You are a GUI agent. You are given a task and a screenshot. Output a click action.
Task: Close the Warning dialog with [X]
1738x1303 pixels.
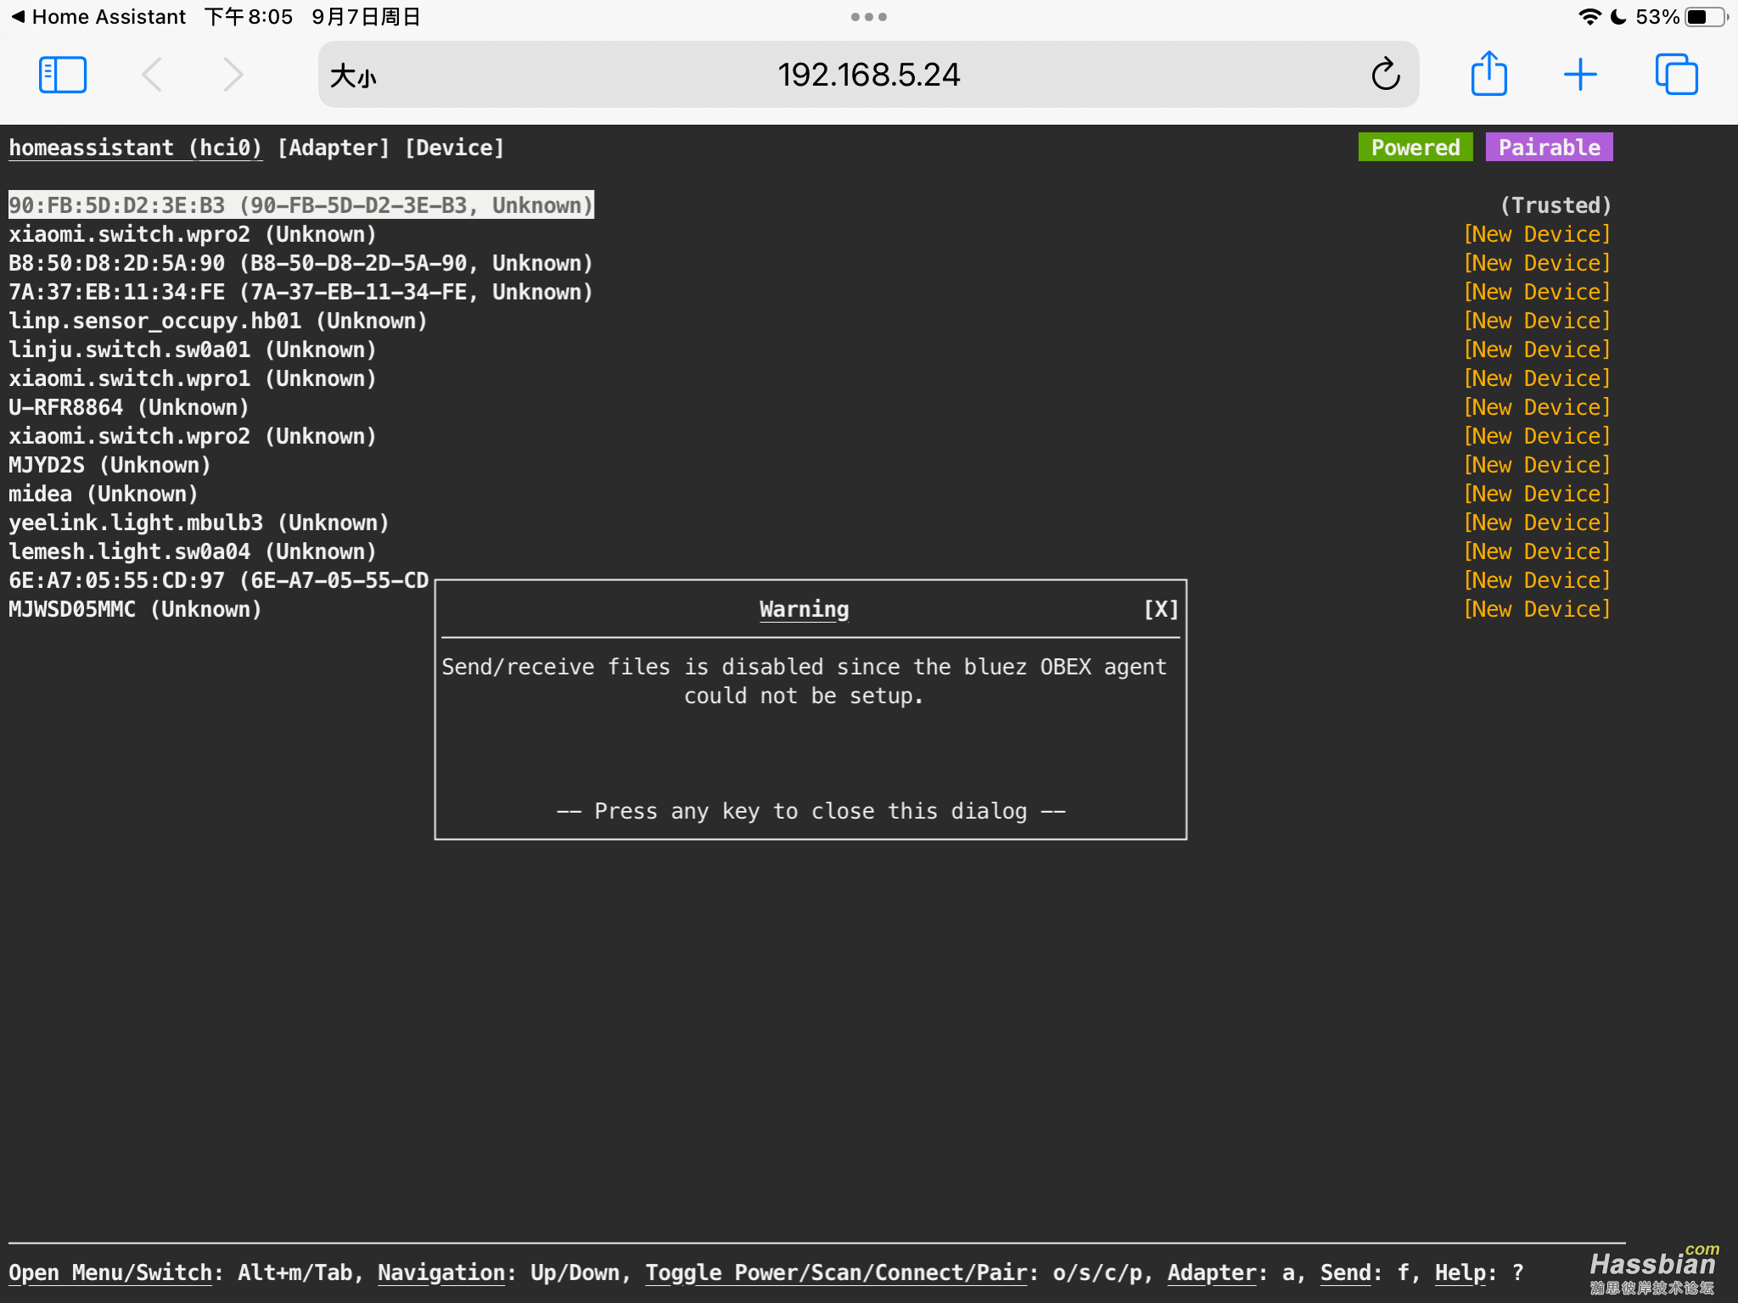click(1161, 609)
